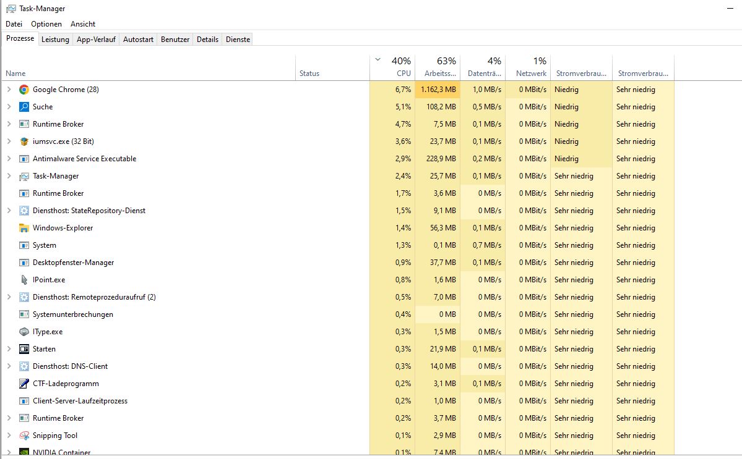742x459 pixels.
Task: Click the Starten process icon
Action: (24, 349)
